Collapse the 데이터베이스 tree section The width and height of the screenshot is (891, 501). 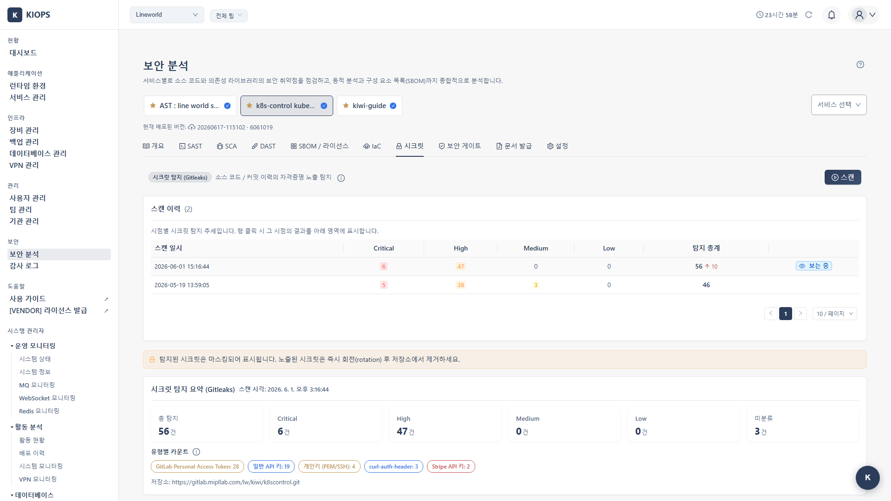tap(32, 495)
